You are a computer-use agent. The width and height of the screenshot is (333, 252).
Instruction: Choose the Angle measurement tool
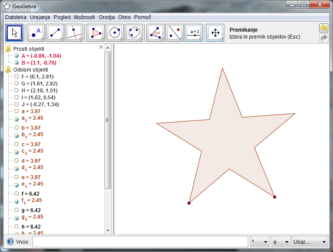coord(155,33)
